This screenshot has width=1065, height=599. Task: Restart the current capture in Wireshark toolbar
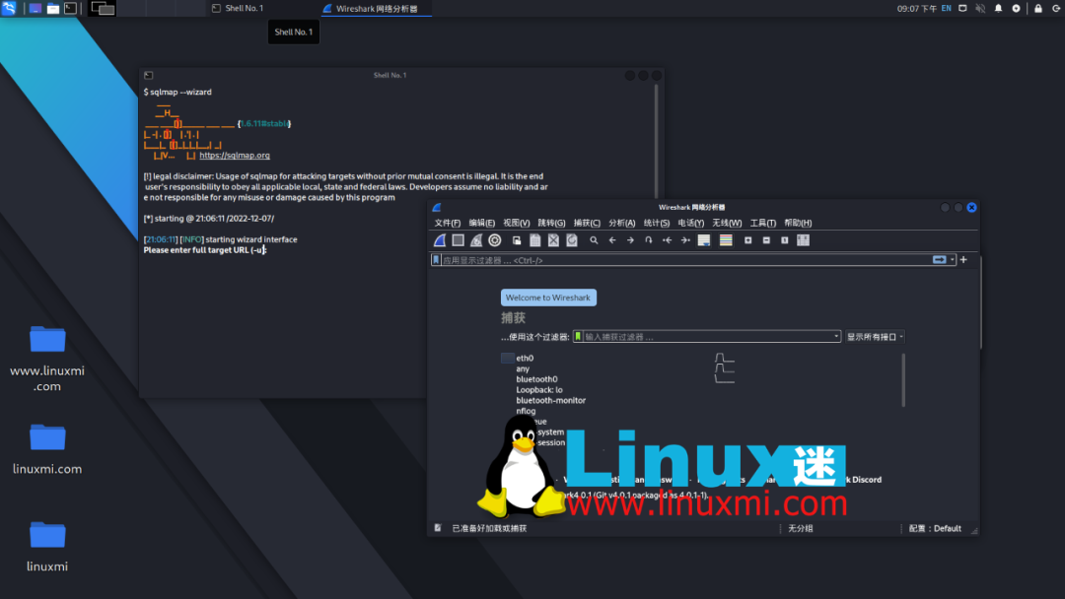476,240
